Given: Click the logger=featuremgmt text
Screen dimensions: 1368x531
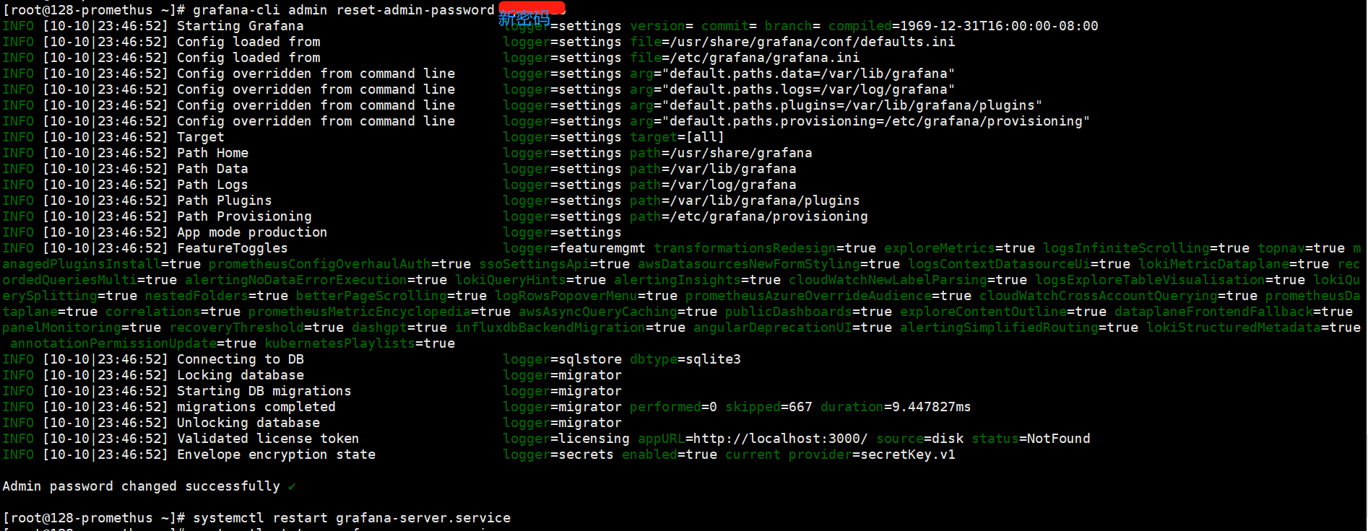Looking at the screenshot, I should tap(574, 248).
